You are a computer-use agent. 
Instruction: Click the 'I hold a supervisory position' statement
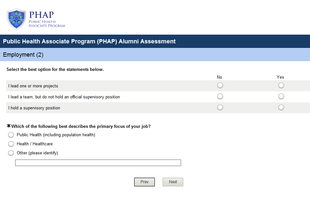34,108
